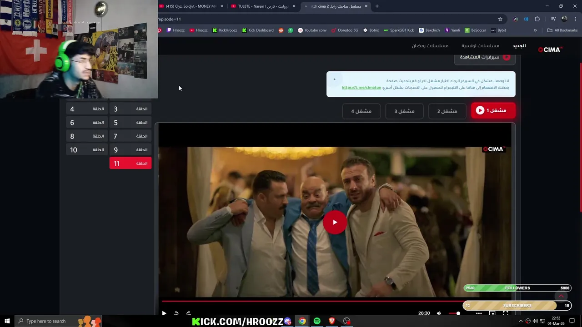Select server مشغل 3

(x=404, y=111)
